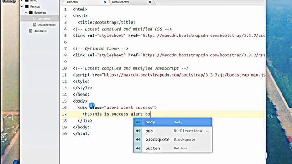This screenshot has height=164, width=292.
Task: Select the Bootstrap folder icon in sidebar
Action: [31, 12]
